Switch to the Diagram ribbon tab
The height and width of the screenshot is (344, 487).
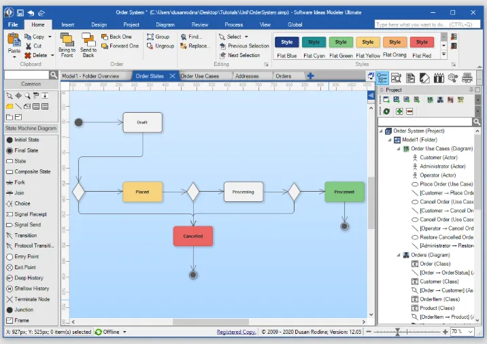[x=165, y=24]
